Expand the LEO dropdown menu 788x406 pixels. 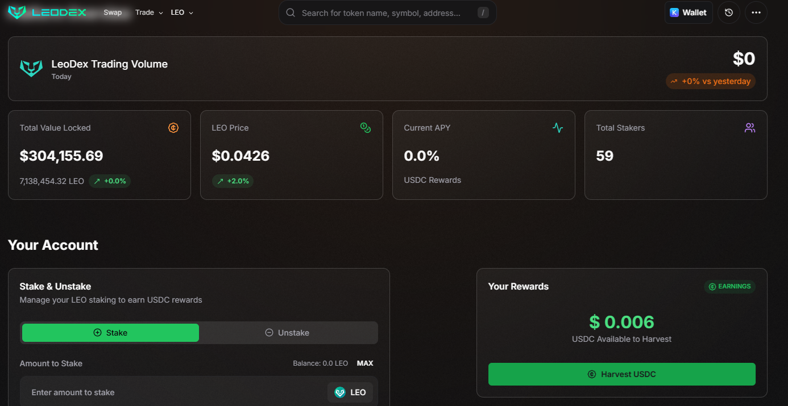pyautogui.click(x=182, y=12)
